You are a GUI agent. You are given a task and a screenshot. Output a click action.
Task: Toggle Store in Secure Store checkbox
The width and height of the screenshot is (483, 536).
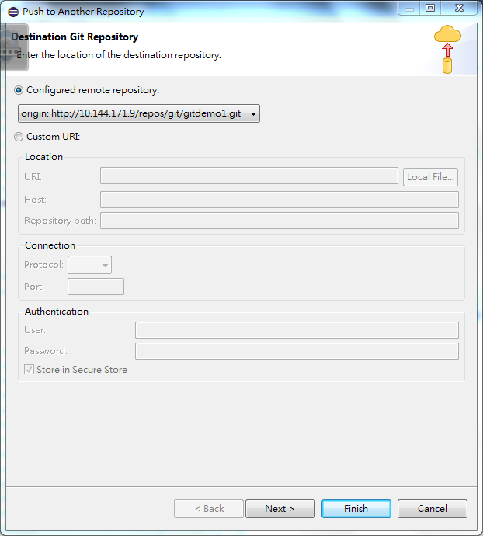click(x=29, y=370)
